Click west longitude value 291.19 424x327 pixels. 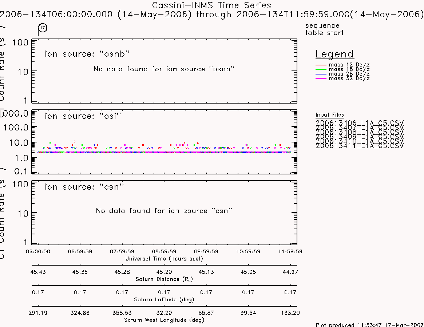pos(38,313)
